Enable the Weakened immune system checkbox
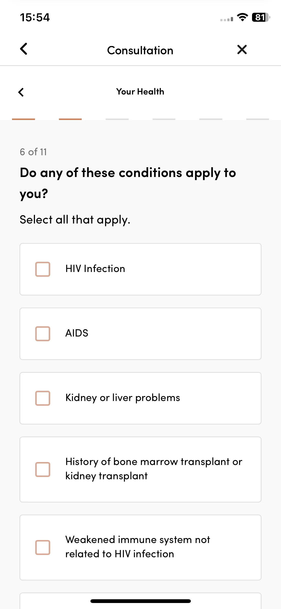This screenshot has width=281, height=609. [43, 547]
